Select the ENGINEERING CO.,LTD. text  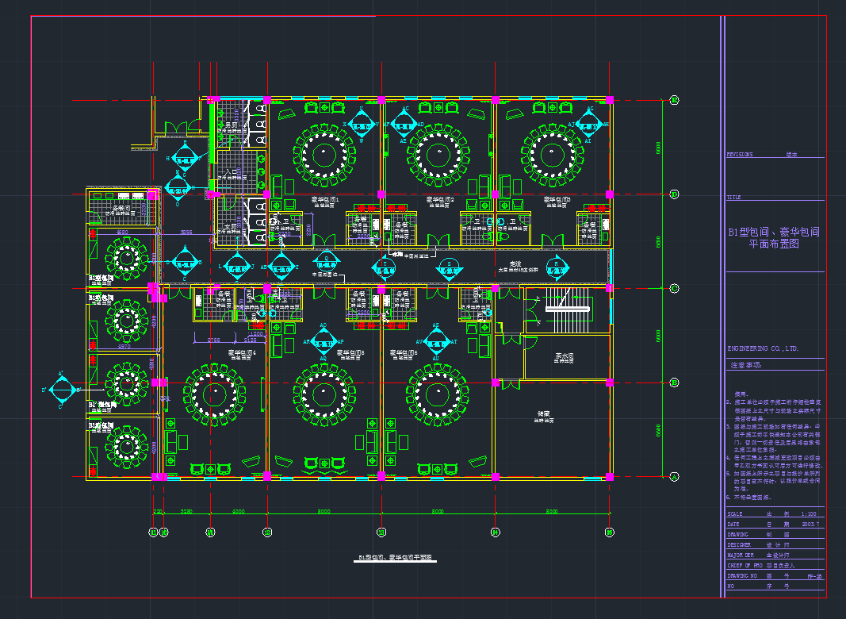pos(763,348)
